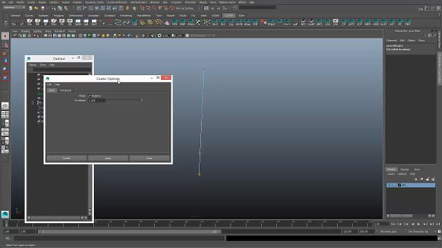Activate the Rotate tool sphere icon
This screenshot has width=442, height=248.
click(5, 70)
